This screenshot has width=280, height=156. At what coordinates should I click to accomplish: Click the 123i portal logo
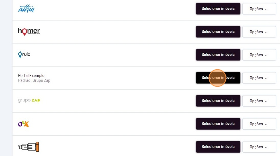[x=28, y=147]
